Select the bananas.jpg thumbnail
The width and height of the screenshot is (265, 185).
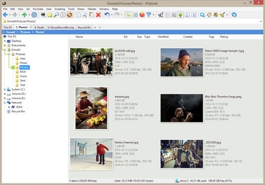pyautogui.click(x=91, y=108)
